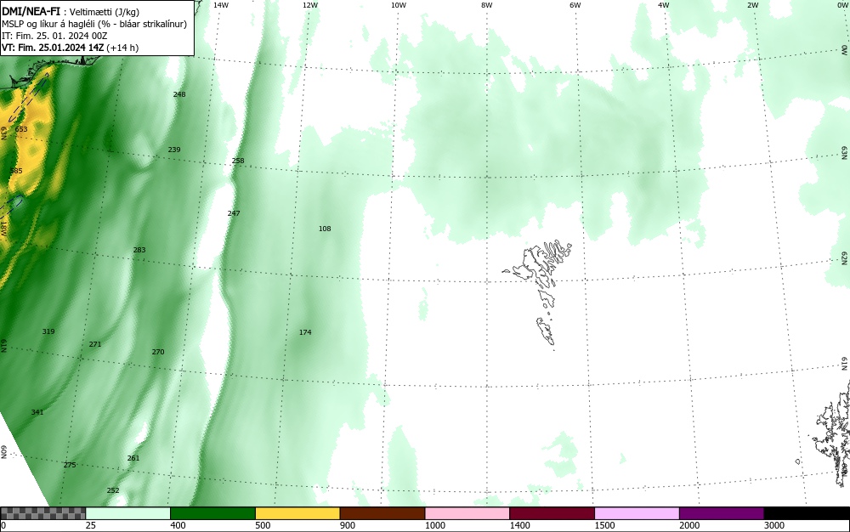The image size is (850, 532).
Task: Click the 2W longitude label
Action: coord(753,5)
